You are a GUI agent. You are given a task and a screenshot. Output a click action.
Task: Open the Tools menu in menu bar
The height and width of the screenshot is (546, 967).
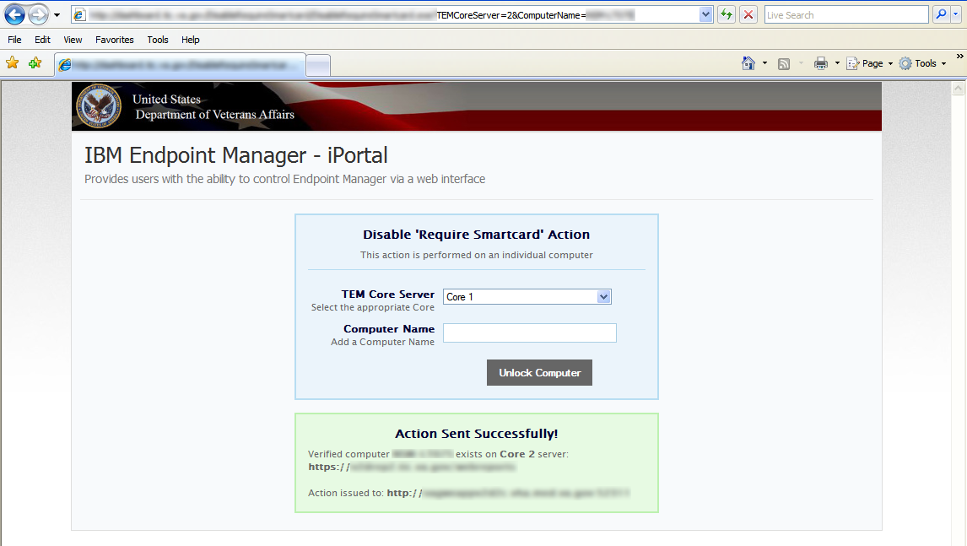pos(158,40)
